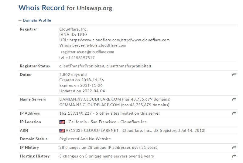Open the share arrow in Dates row
243x163 pixels.
pos(234,75)
